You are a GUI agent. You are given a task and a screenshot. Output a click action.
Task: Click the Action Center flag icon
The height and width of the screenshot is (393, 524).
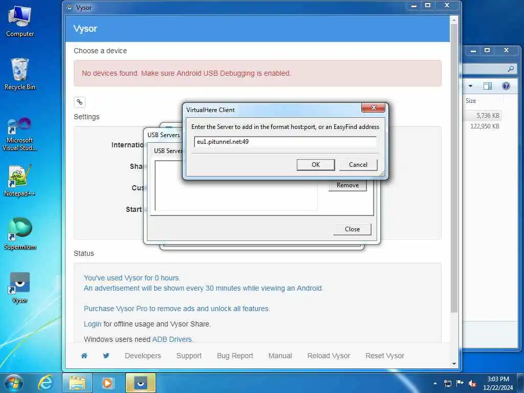click(460, 383)
